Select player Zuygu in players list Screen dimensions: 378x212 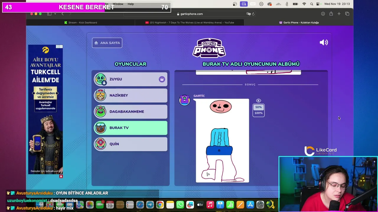131,79
